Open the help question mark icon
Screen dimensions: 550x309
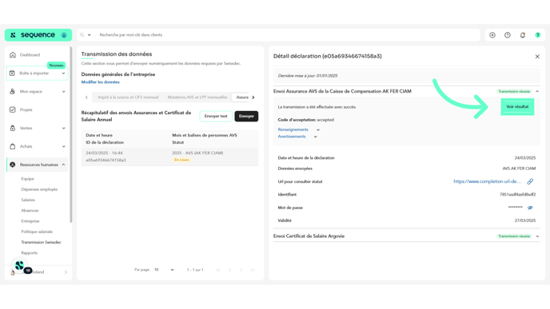538,35
